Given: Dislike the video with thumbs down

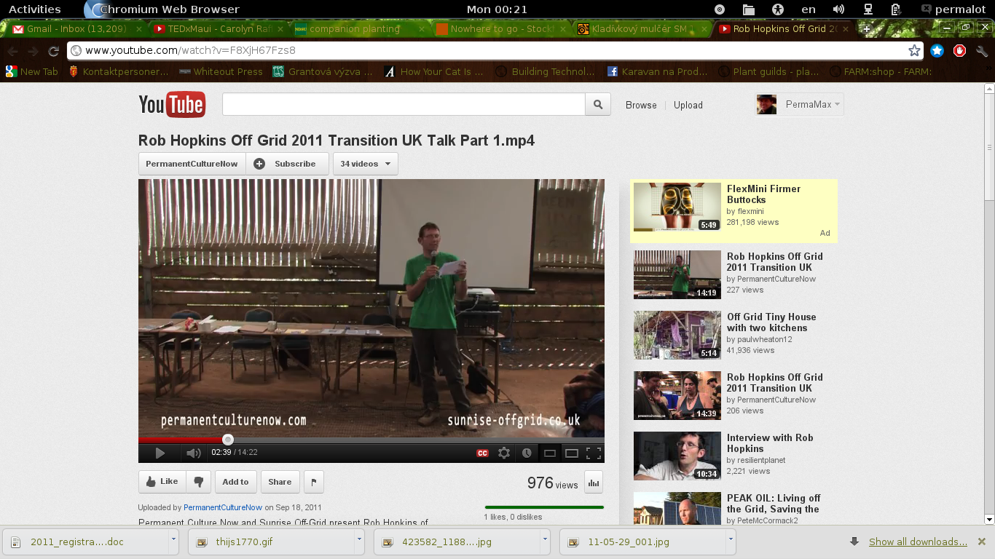Looking at the screenshot, I should [x=198, y=482].
